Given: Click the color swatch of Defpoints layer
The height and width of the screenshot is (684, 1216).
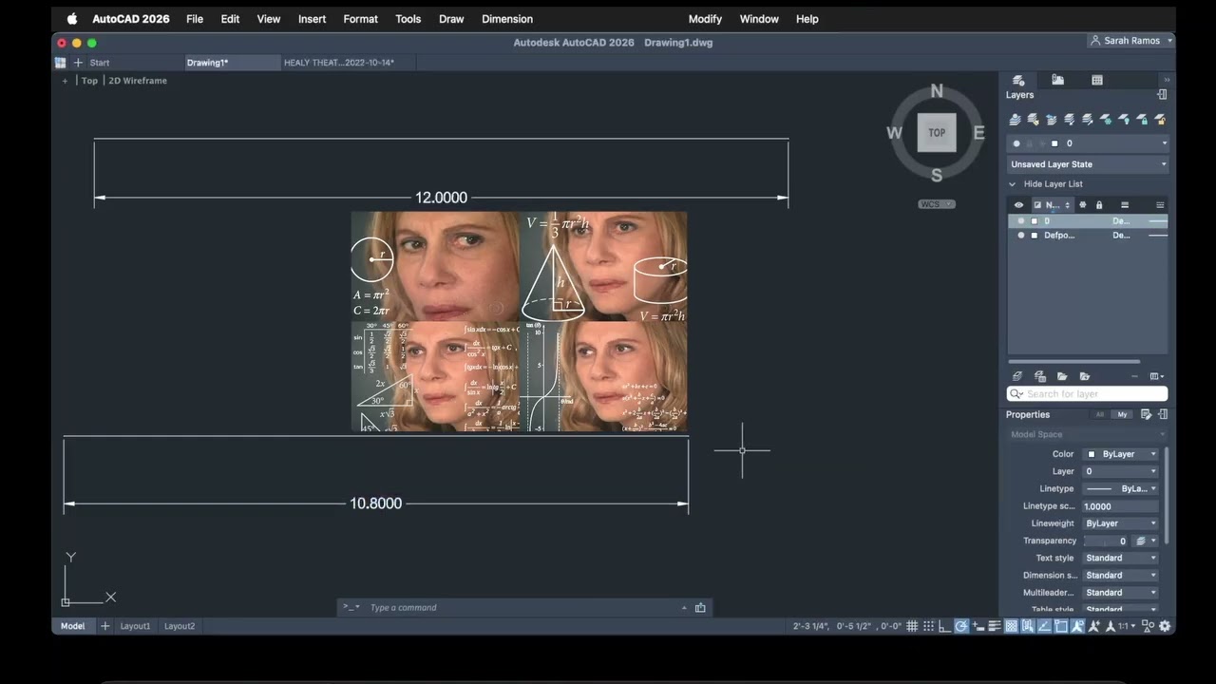Looking at the screenshot, I should [x=1035, y=236].
